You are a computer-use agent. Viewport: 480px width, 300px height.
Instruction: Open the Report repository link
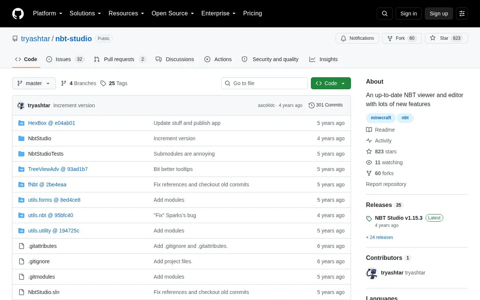pyautogui.click(x=386, y=184)
